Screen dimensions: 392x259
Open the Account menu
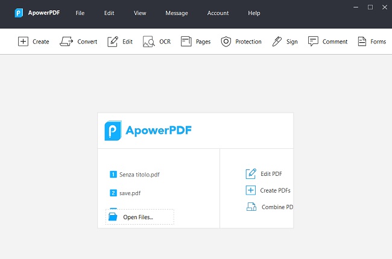(x=218, y=13)
